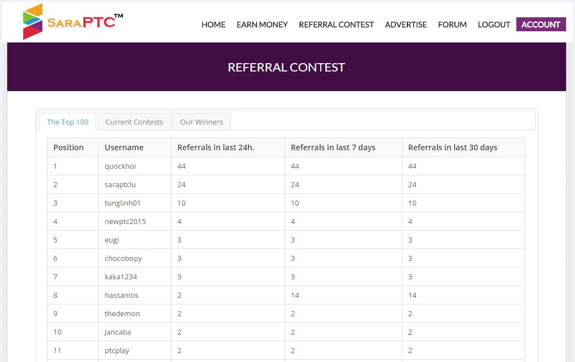Click the saraptclu username cell
Image resolution: width=575 pixels, height=362 pixels.
(x=120, y=184)
